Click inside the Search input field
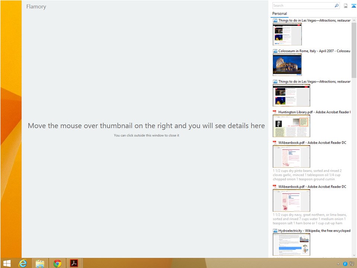Image resolution: width=357 pixels, height=268 pixels. [303, 6]
